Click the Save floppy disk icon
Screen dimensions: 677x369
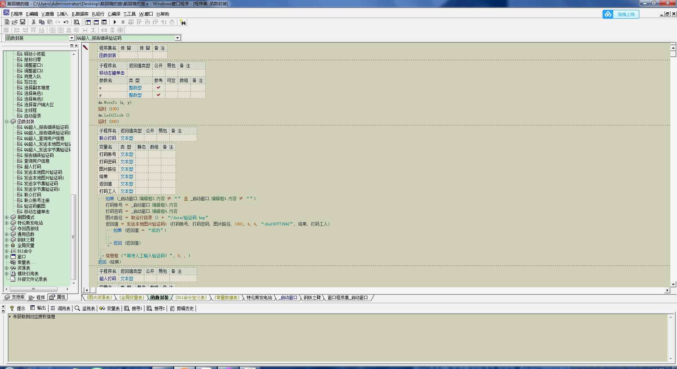[23, 22]
